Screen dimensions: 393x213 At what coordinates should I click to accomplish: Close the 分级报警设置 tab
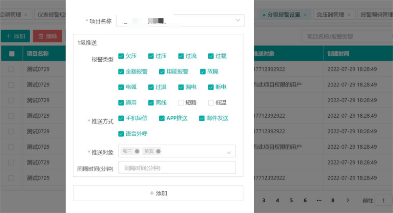(x=305, y=15)
